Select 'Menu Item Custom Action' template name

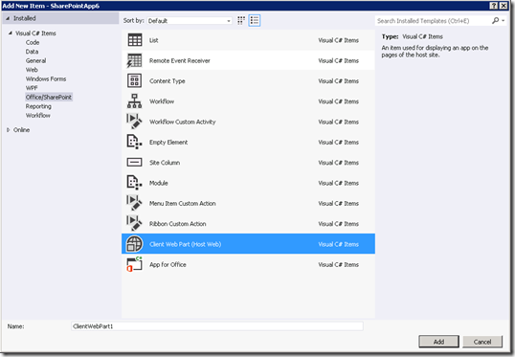pos(183,203)
